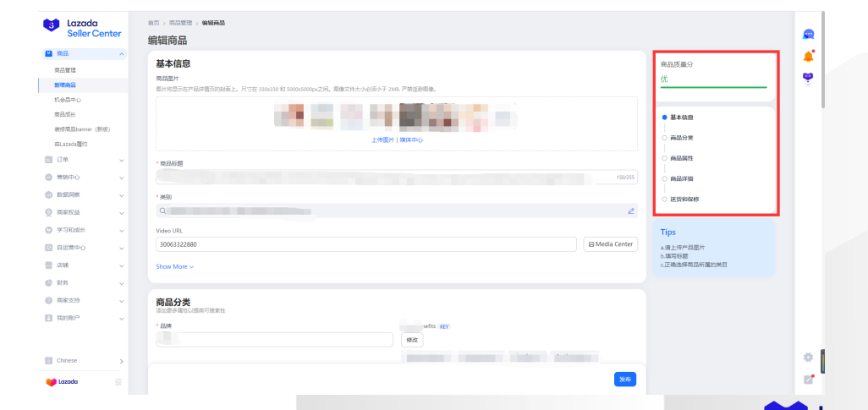Open the feedback note icon

click(808, 380)
